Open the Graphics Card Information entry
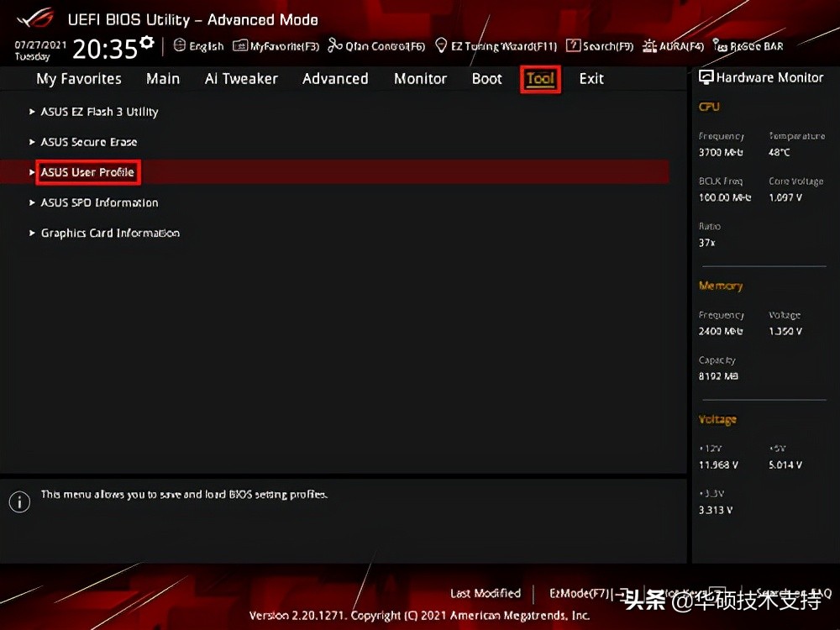The width and height of the screenshot is (840, 630). (110, 233)
